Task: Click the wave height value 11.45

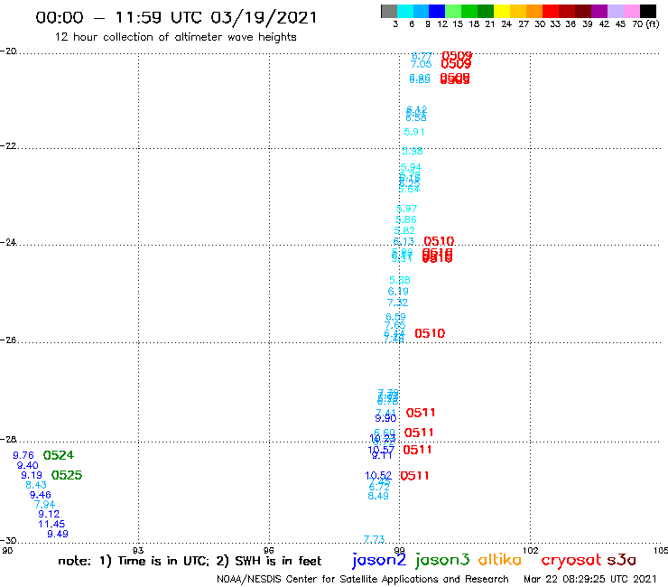Action: tap(51, 524)
